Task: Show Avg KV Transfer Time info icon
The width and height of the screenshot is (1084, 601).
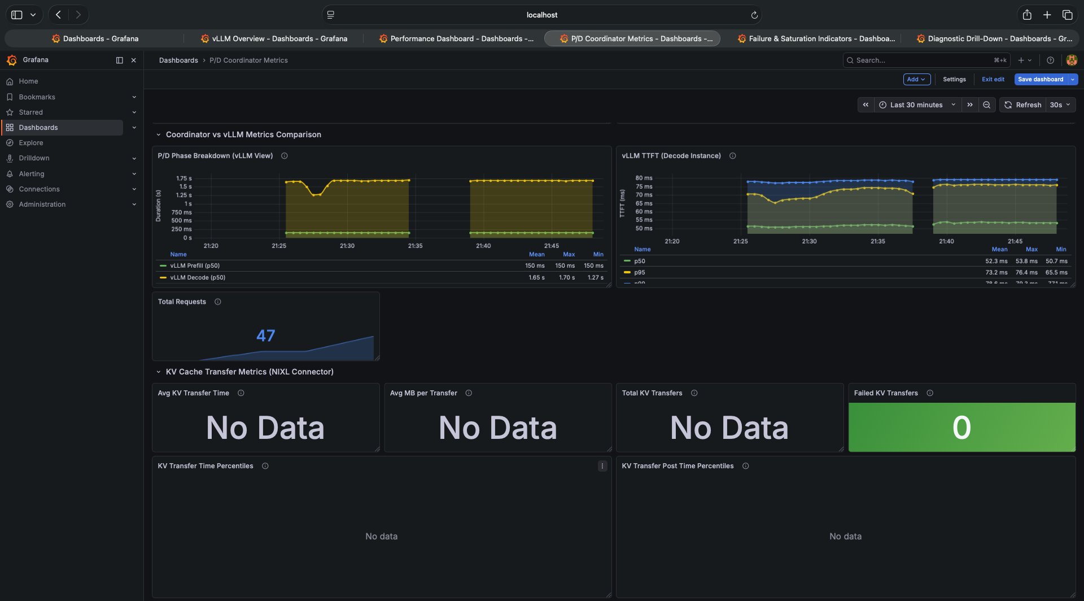Action: click(241, 393)
